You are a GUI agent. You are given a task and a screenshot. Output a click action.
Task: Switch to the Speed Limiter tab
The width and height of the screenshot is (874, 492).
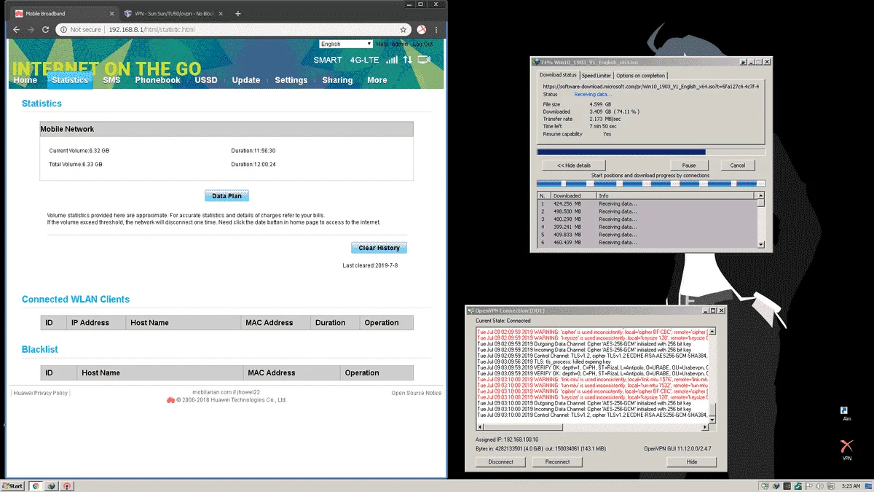(597, 75)
